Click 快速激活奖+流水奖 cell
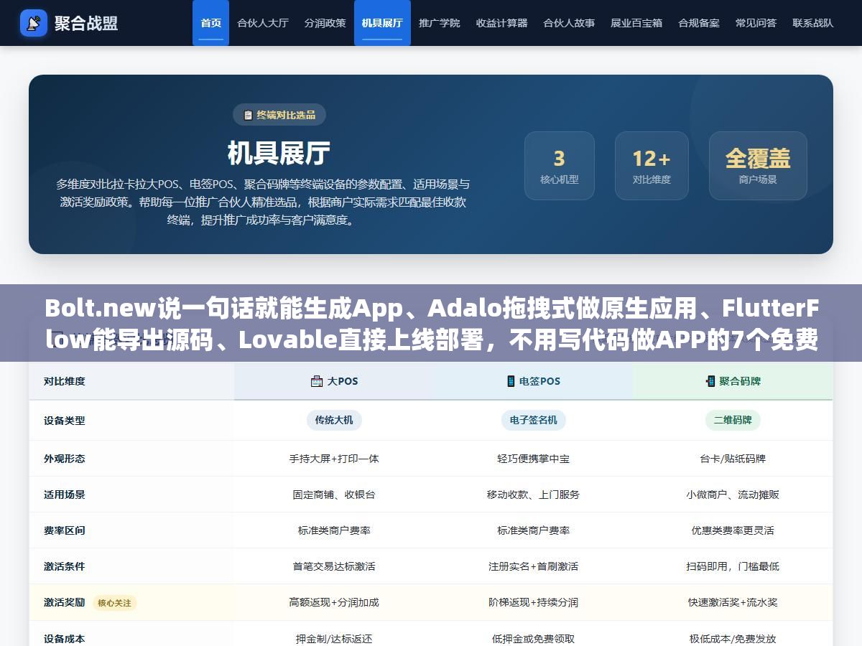Image resolution: width=862 pixels, height=646 pixels. click(x=733, y=602)
